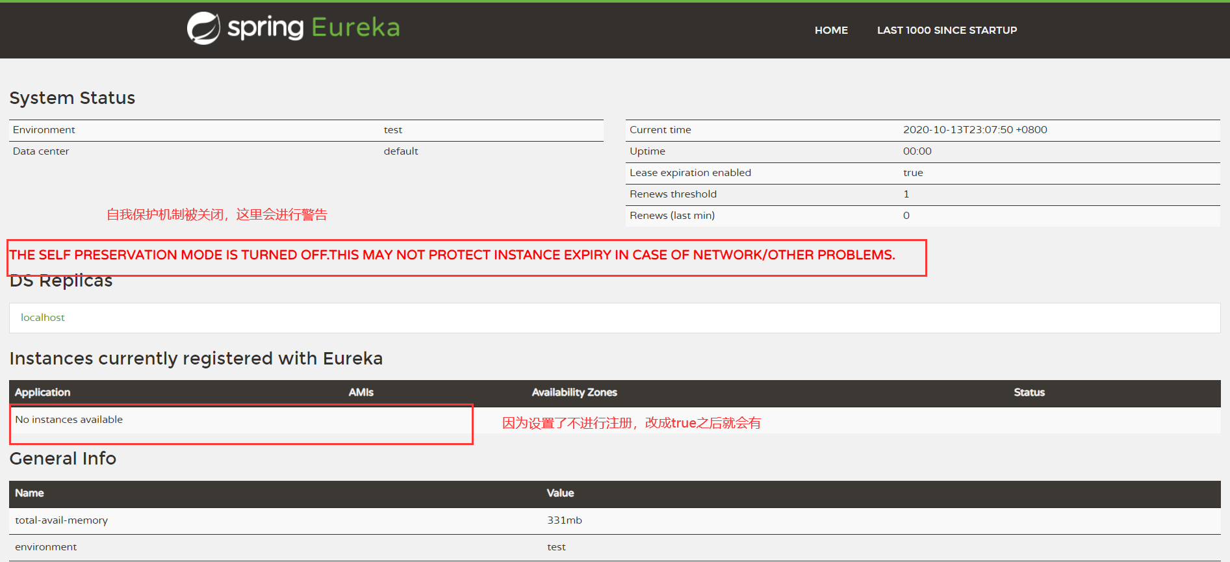Select the Current time label
The width and height of the screenshot is (1230, 562).
point(660,130)
